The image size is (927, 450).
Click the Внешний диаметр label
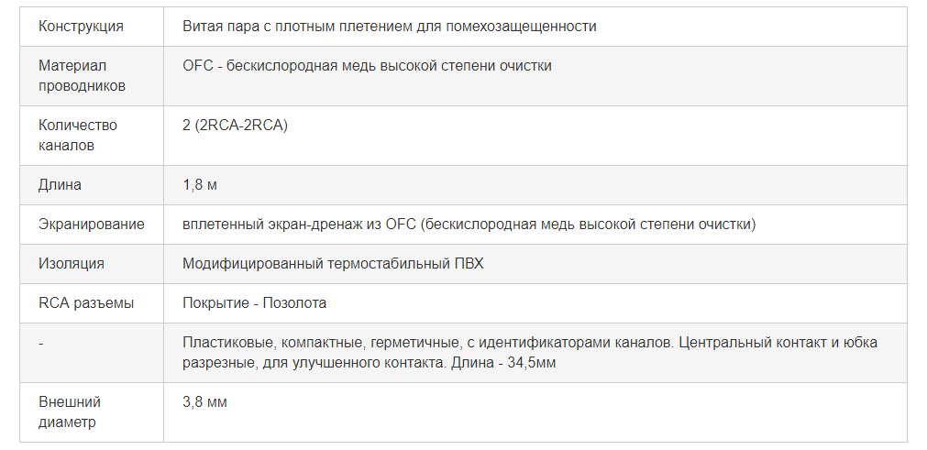click(x=69, y=412)
